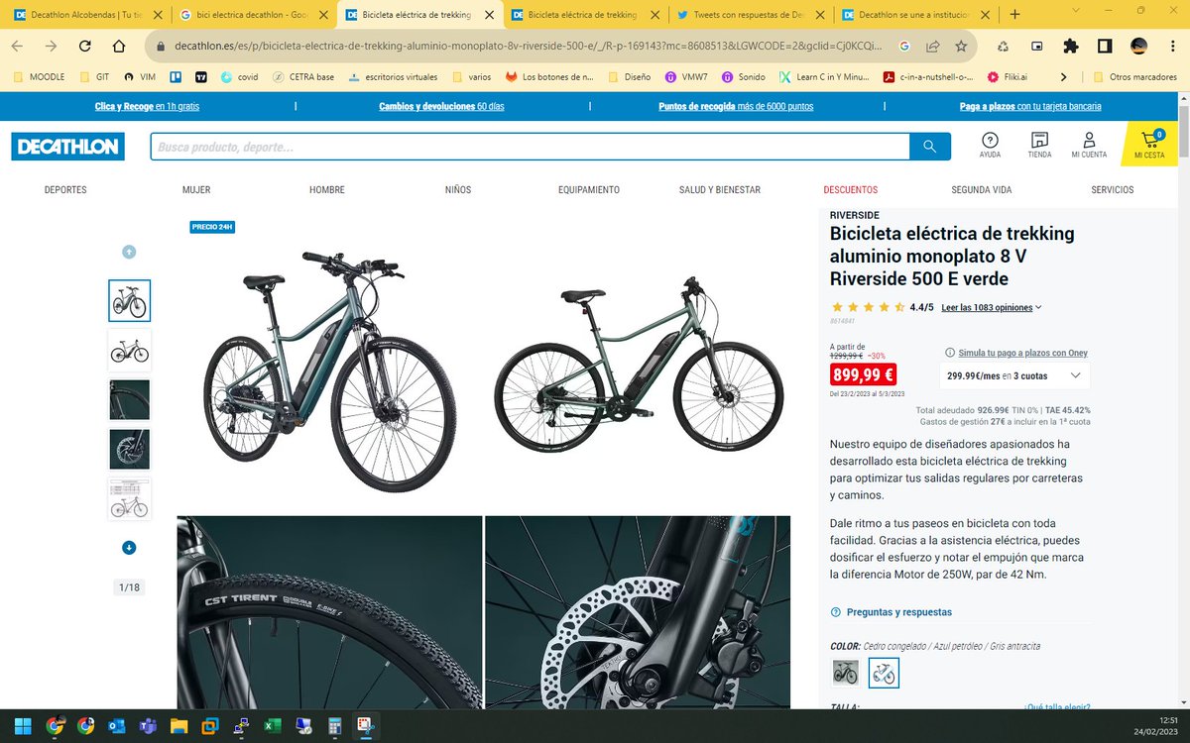Open Excel from the taskbar
Viewport: 1190px width, 743px height.
[x=272, y=725]
